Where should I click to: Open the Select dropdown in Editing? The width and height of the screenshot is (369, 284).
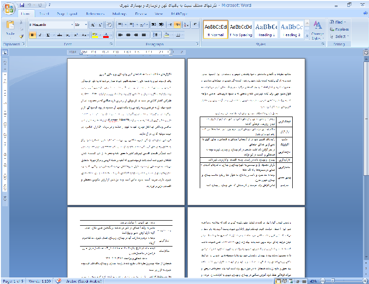click(x=340, y=36)
